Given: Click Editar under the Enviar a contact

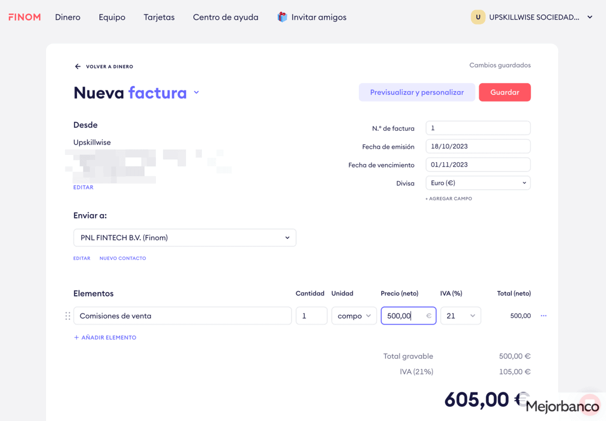Looking at the screenshot, I should (x=82, y=258).
